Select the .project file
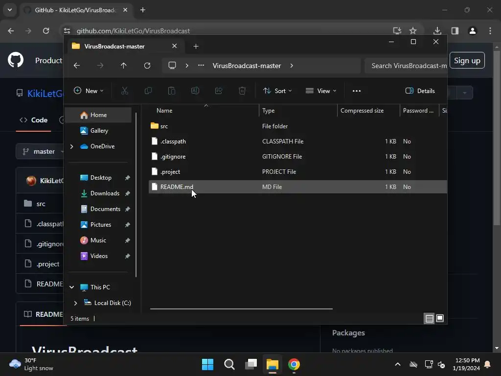501x376 pixels. click(x=298, y=172)
